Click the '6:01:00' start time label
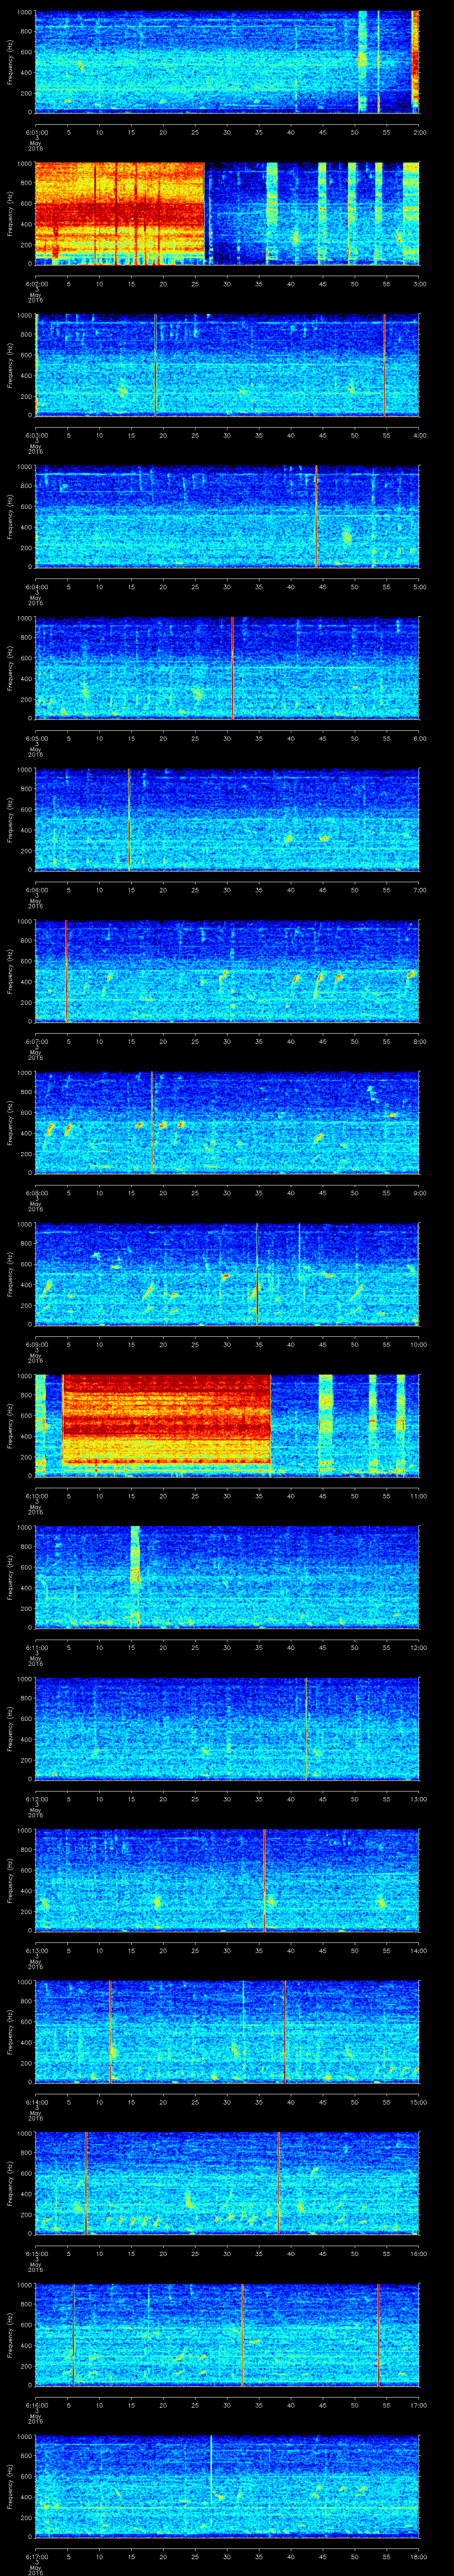The width and height of the screenshot is (454, 2576). 36,132
